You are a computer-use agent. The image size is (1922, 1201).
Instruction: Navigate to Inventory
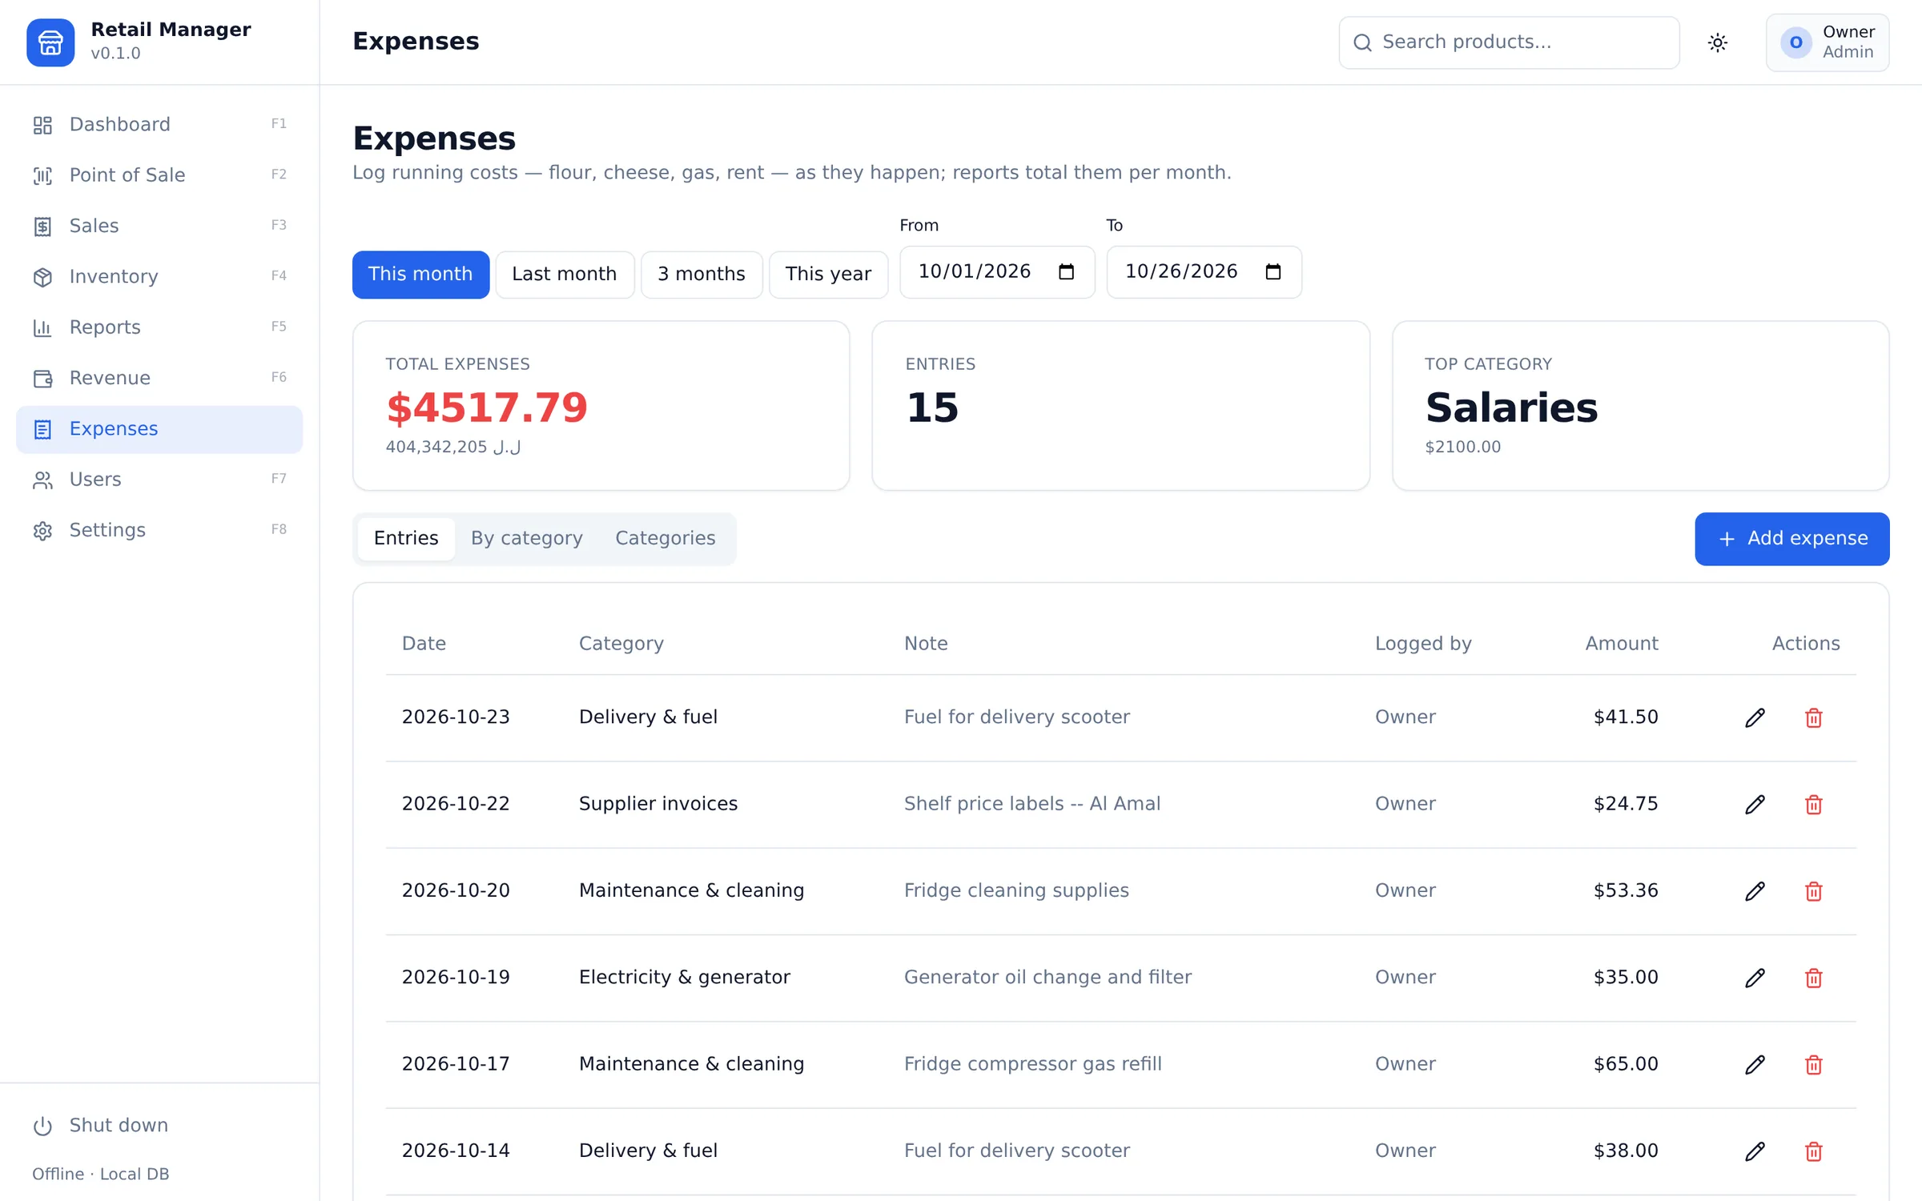click(x=159, y=277)
